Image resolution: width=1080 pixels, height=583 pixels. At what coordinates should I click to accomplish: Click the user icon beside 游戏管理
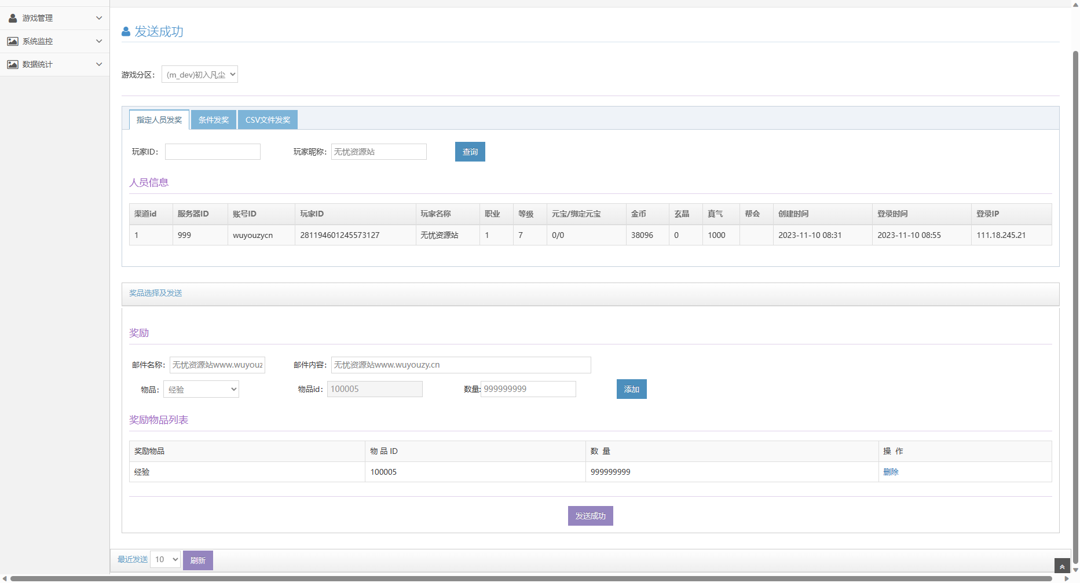click(x=13, y=18)
